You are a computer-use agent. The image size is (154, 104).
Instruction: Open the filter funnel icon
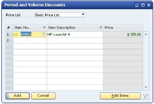point(145,96)
